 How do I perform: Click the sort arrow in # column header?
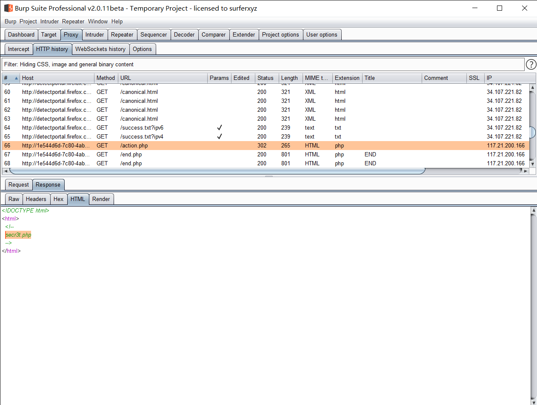[17, 78]
